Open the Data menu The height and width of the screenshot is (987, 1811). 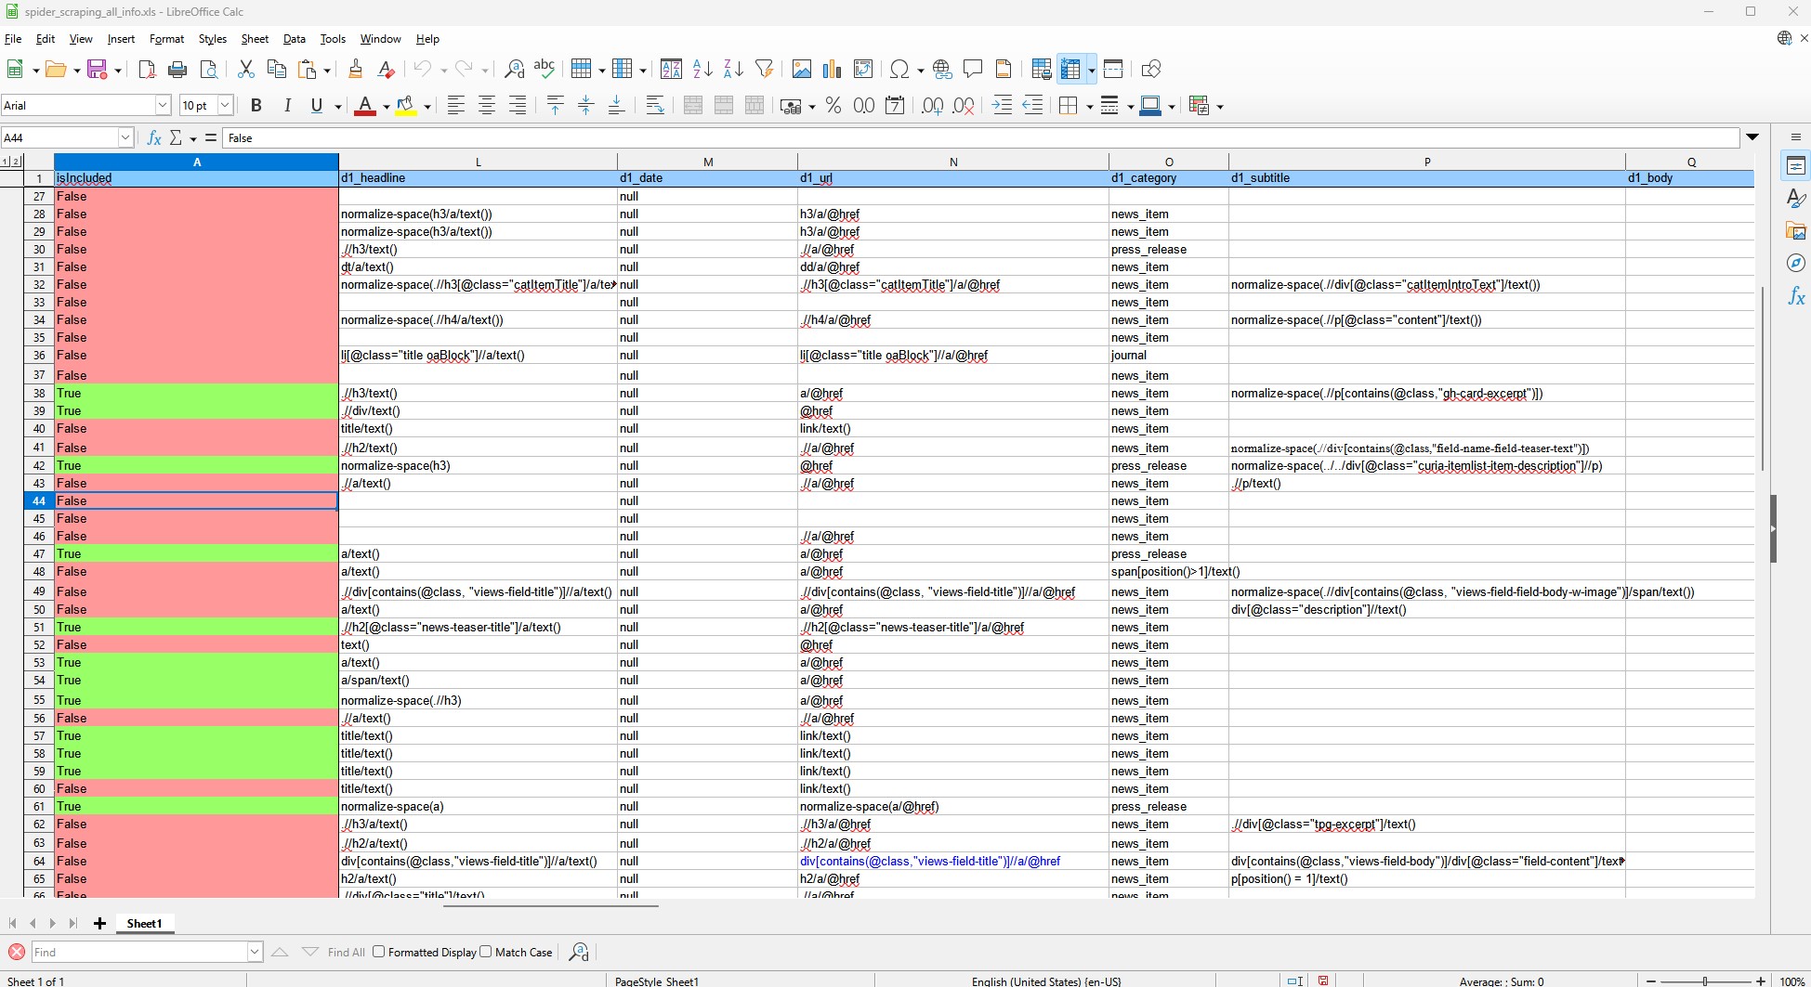295,39
